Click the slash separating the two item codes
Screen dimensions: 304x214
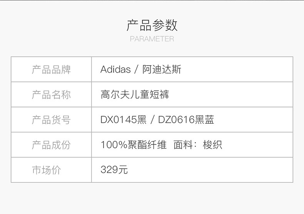click(x=152, y=120)
